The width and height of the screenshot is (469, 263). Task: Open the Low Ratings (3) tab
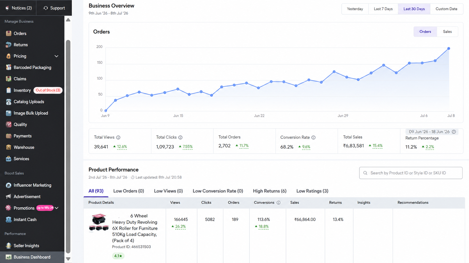coord(312,191)
